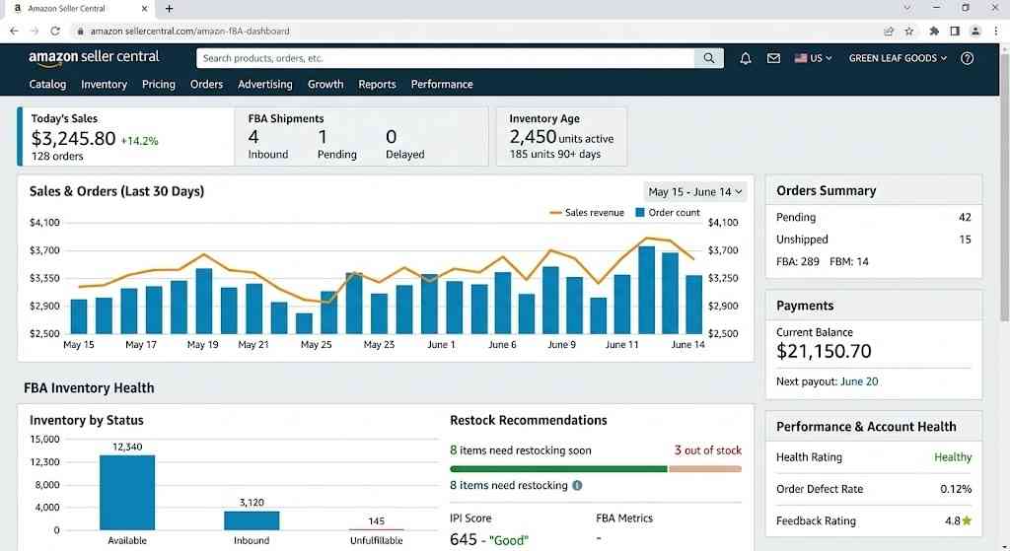Click the browser address bar URL
Screen dimensions: 1010x551
(x=190, y=31)
